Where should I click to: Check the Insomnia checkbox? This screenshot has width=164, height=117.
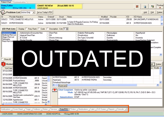click(134, 38)
